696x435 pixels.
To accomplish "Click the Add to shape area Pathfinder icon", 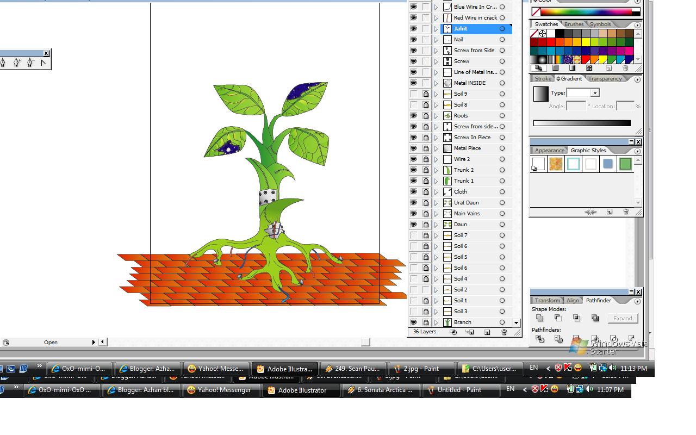I will (539, 318).
